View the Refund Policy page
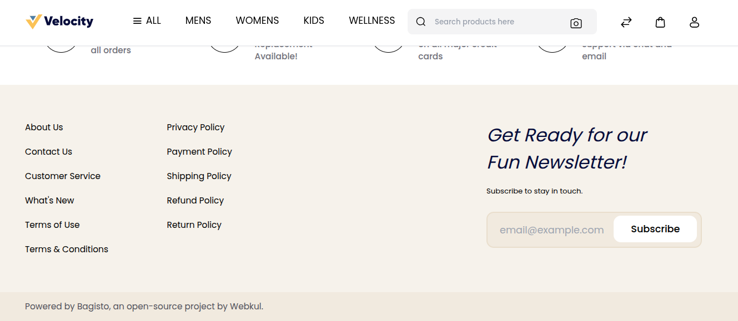 click(x=195, y=201)
